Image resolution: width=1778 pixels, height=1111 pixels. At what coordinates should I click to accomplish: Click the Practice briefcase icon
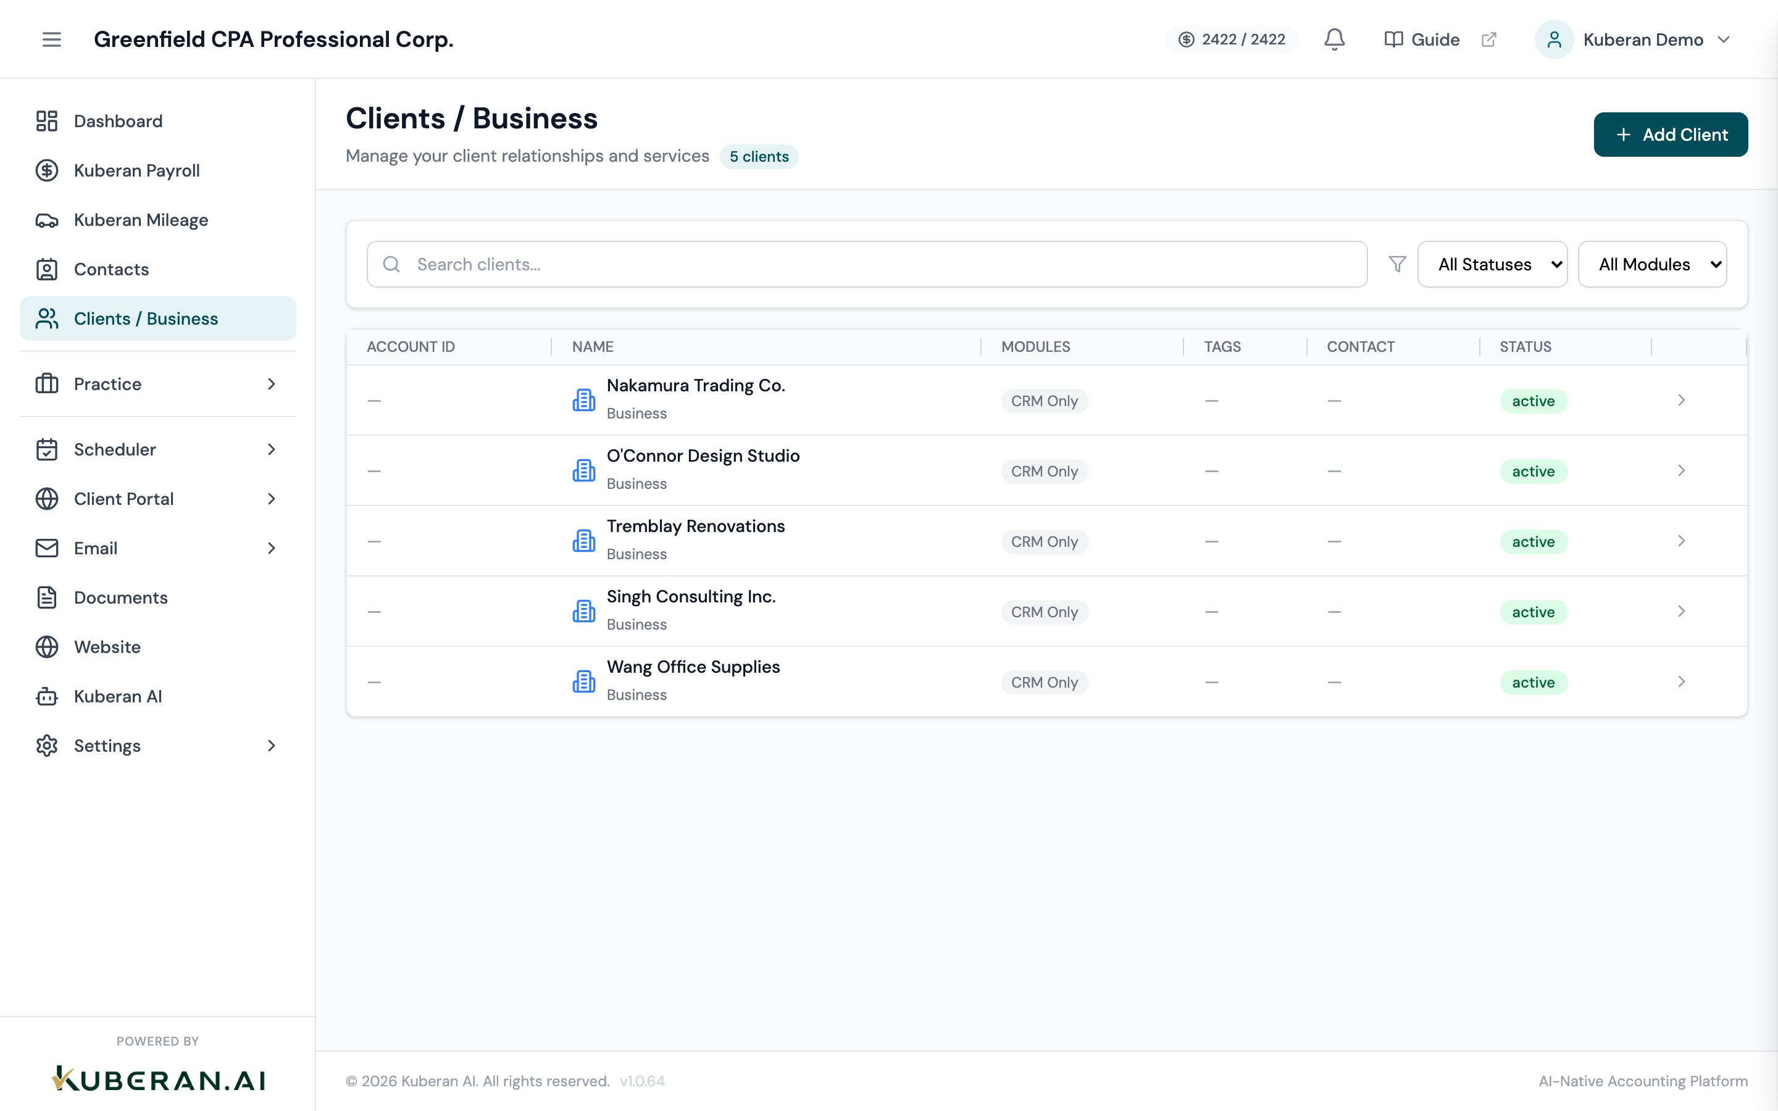tap(47, 383)
